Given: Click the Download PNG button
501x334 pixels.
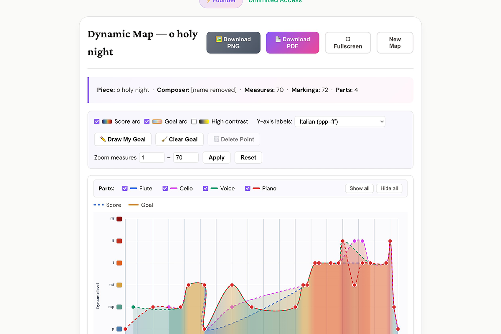Looking at the screenshot, I should point(233,43).
